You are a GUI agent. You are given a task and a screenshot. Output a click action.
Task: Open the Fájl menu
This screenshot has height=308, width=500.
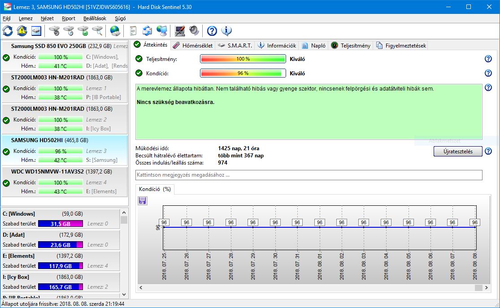point(7,18)
